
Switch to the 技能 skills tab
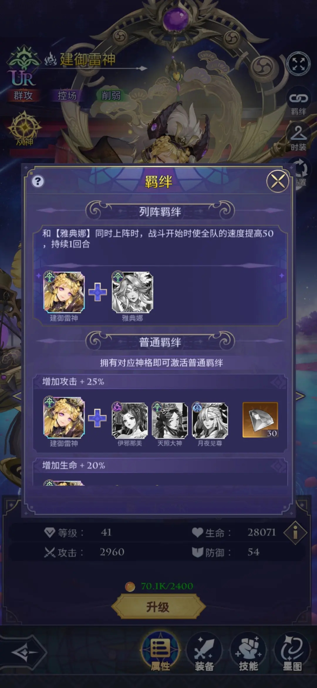[x=248, y=652]
